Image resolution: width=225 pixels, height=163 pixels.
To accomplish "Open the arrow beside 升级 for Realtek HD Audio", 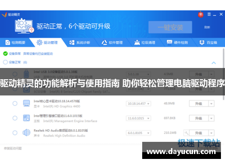I will coord(211,133).
